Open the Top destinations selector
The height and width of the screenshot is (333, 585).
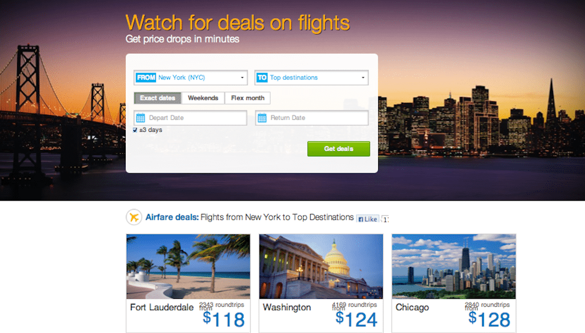[x=311, y=78]
